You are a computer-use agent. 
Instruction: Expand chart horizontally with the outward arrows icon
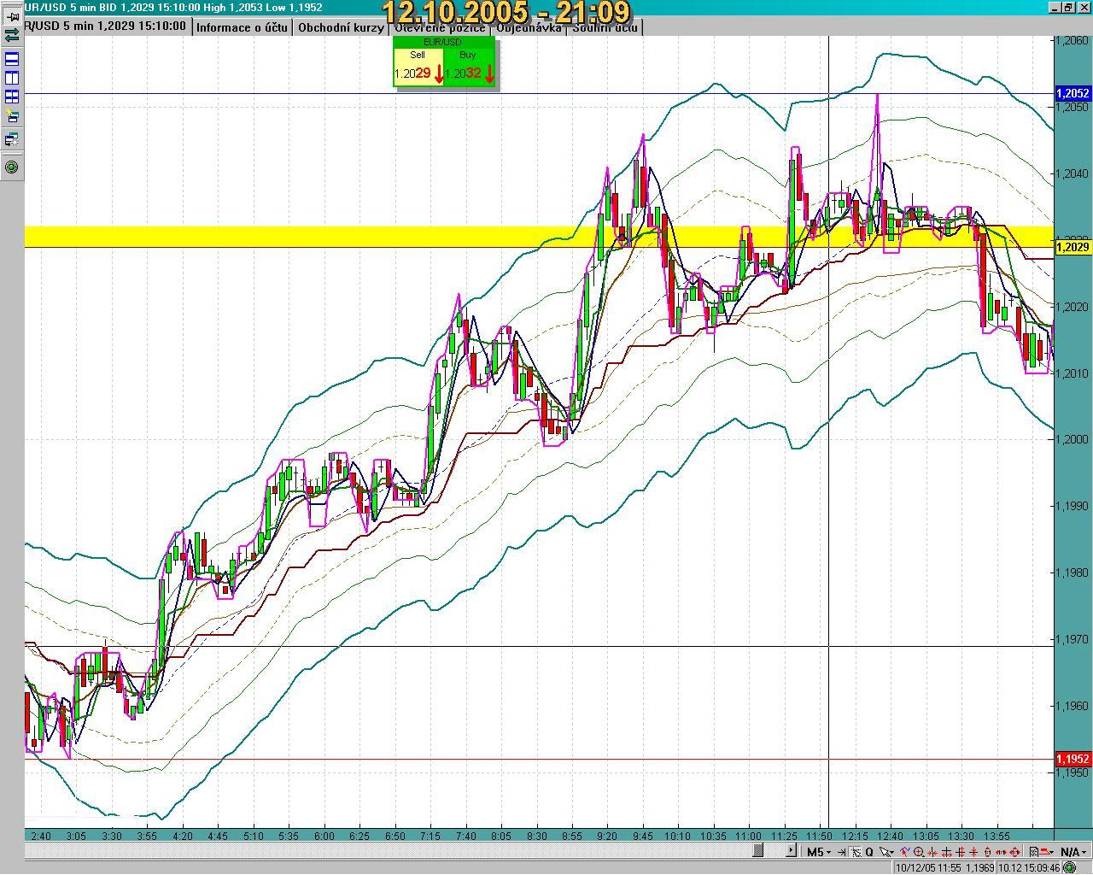pos(947,852)
